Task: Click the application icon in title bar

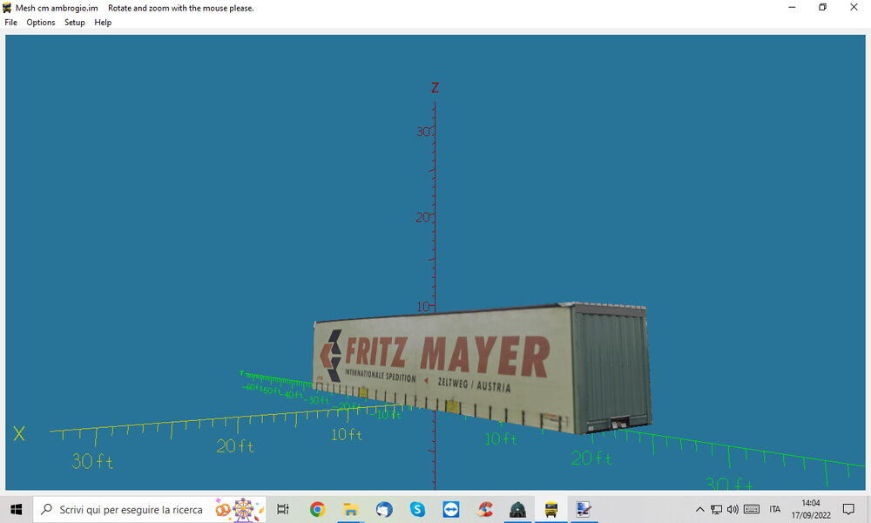Action: [x=7, y=8]
